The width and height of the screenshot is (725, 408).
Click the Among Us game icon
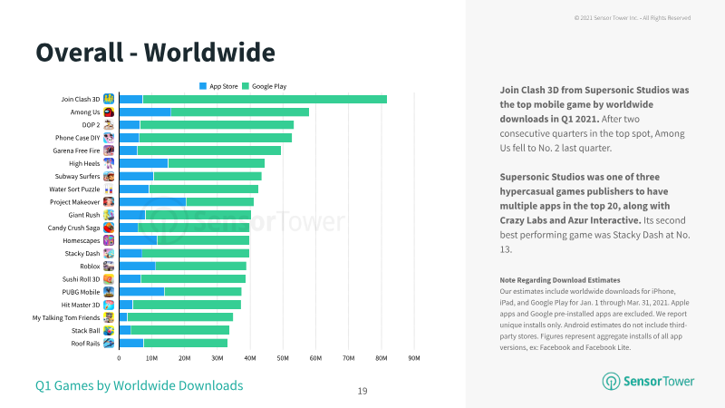[x=109, y=112]
